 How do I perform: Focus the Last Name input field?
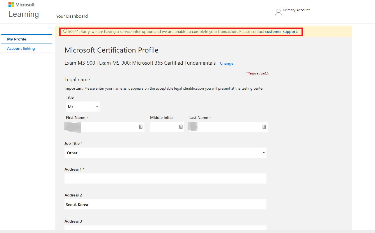229,127
